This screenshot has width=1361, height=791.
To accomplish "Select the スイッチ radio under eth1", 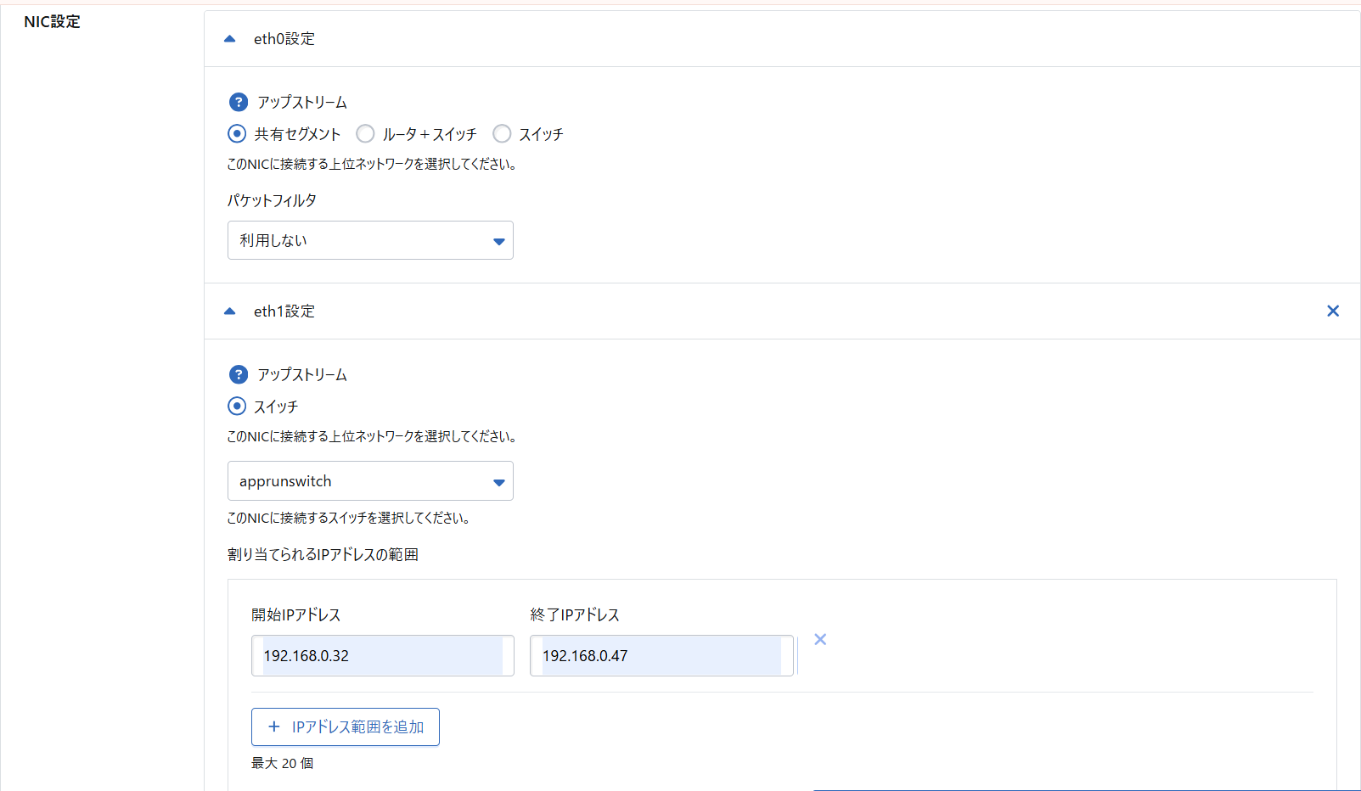I will point(237,407).
